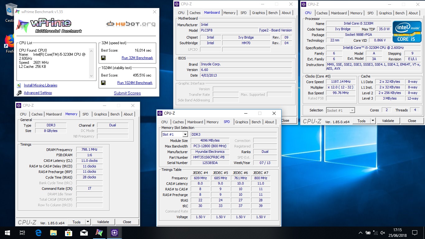Click the CPU-Z Mainboard window title icon
Image resolution: width=425 pixels, height=239 pixels.
click(177, 4)
